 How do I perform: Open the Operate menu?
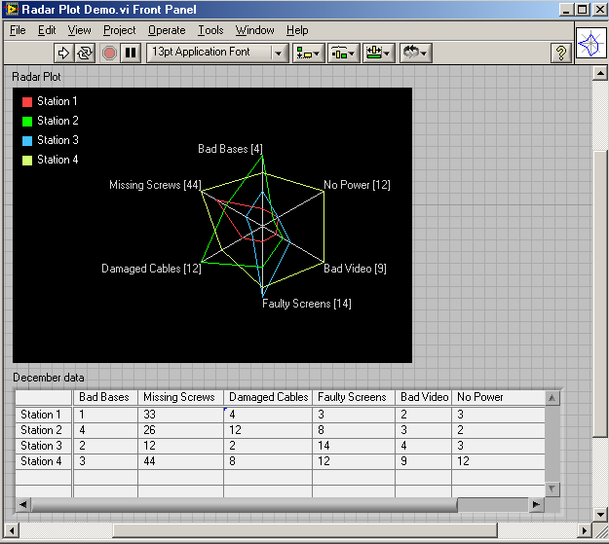tap(167, 30)
